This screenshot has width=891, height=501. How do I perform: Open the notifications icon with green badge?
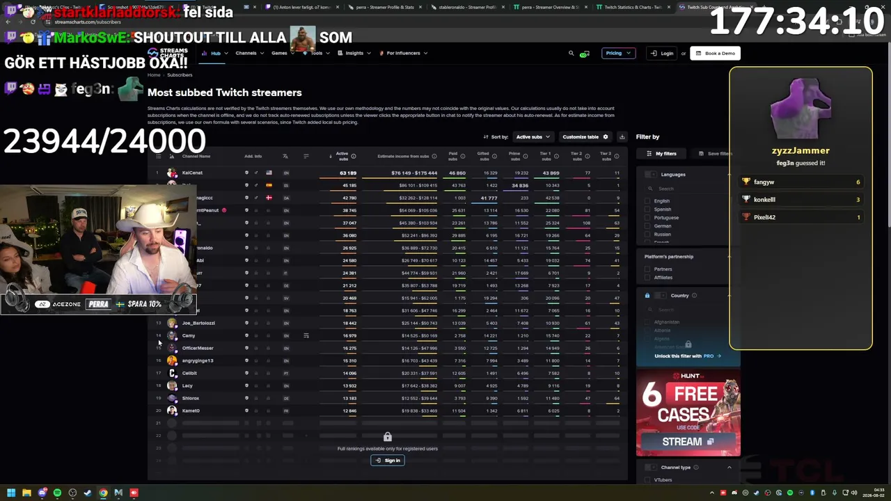pyautogui.click(x=585, y=54)
